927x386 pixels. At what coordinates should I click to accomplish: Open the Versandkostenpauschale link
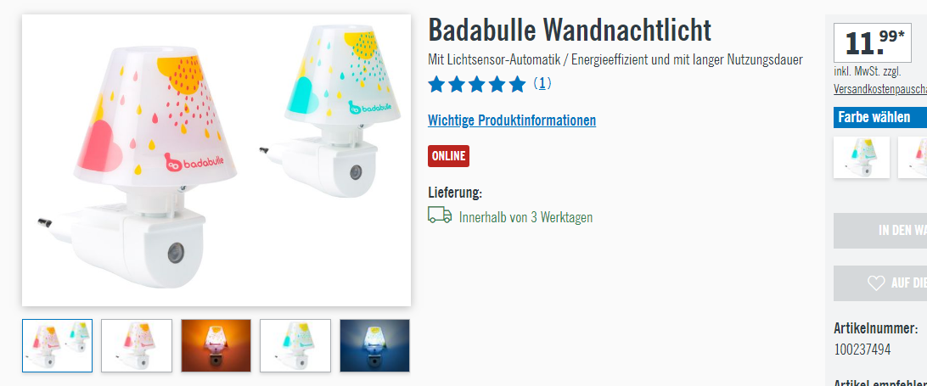(880, 89)
